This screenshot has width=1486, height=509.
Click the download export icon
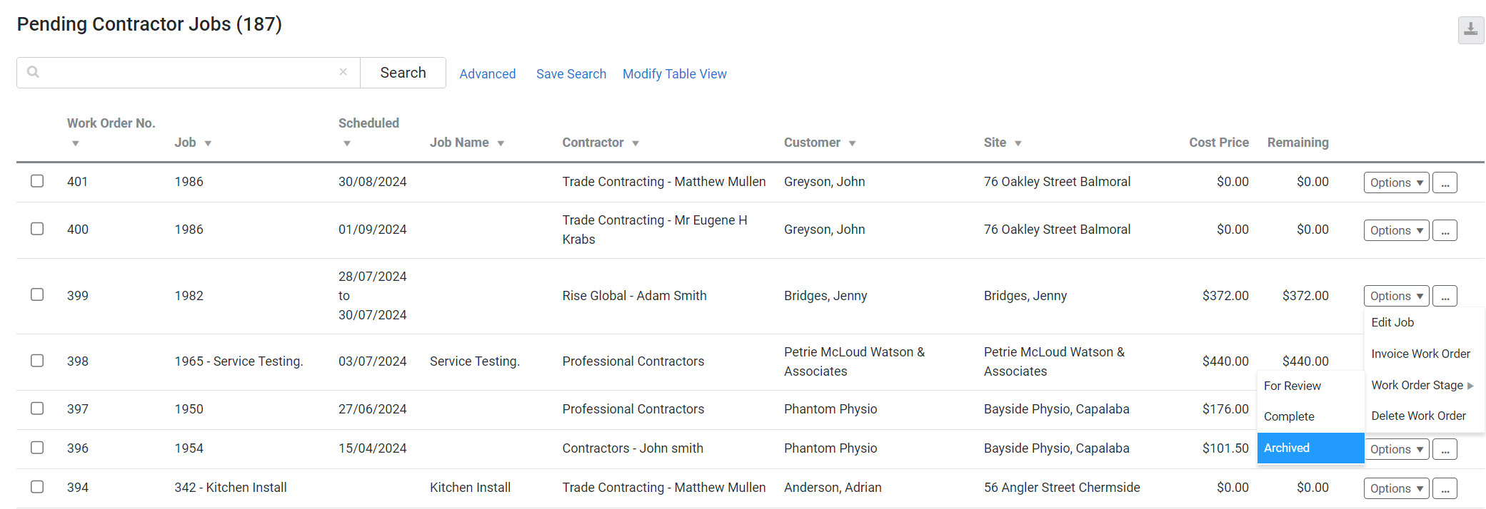(1470, 30)
